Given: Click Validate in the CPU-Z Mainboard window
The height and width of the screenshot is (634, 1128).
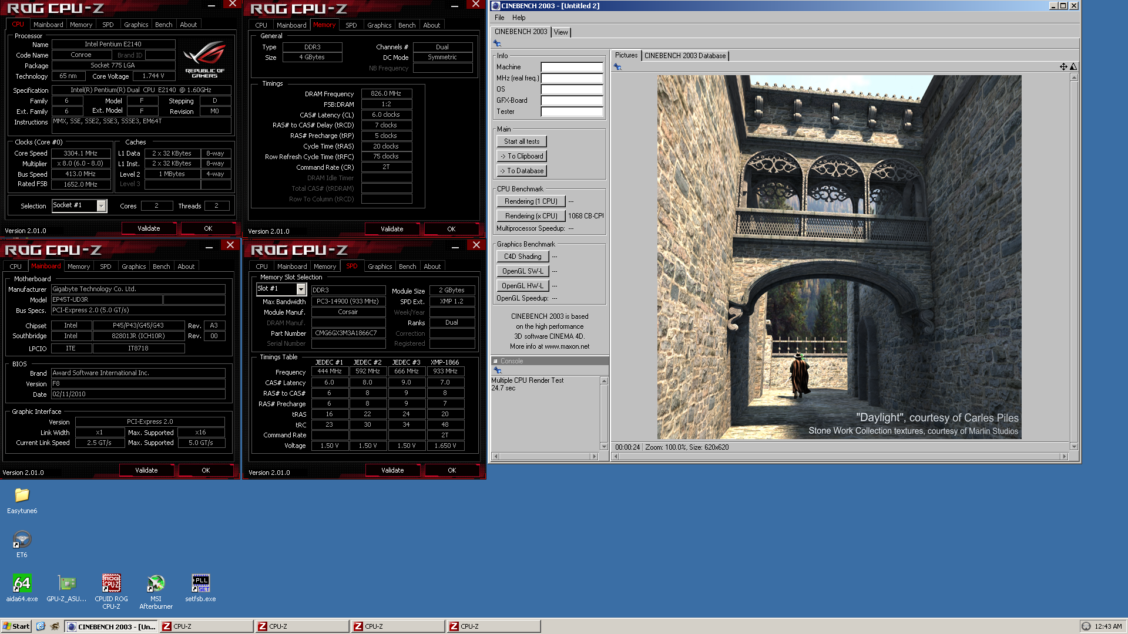Looking at the screenshot, I should pos(146,470).
